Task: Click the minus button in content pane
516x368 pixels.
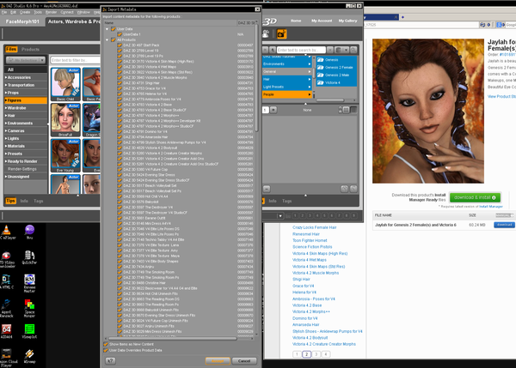Action: [267, 189]
